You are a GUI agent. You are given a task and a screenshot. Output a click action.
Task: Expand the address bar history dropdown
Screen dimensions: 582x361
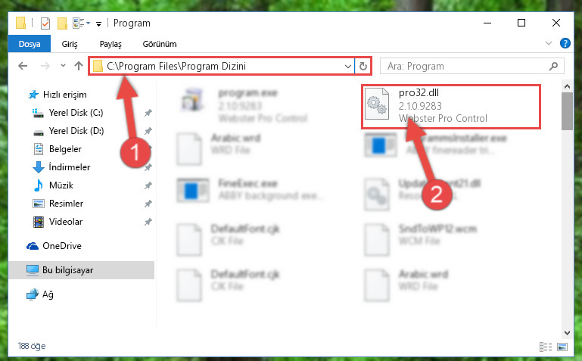click(x=348, y=66)
